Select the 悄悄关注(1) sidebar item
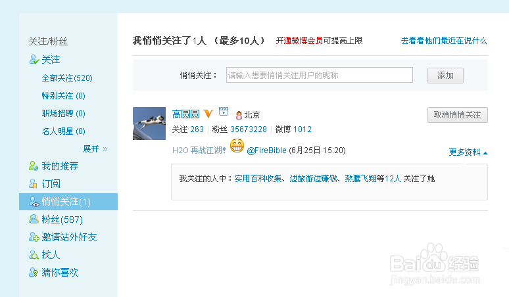509x297 pixels. (68, 202)
